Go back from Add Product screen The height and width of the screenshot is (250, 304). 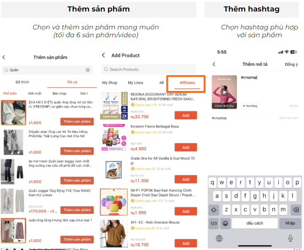coord(103,55)
